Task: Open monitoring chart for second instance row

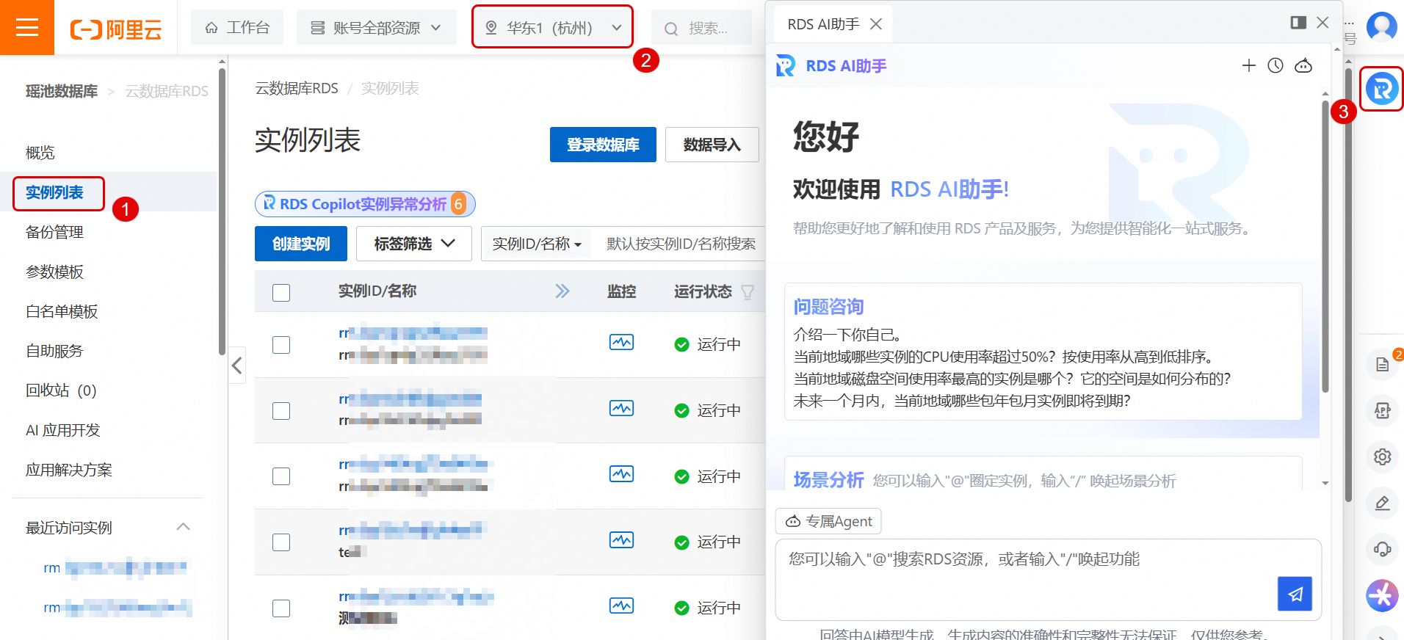Action: (x=621, y=409)
